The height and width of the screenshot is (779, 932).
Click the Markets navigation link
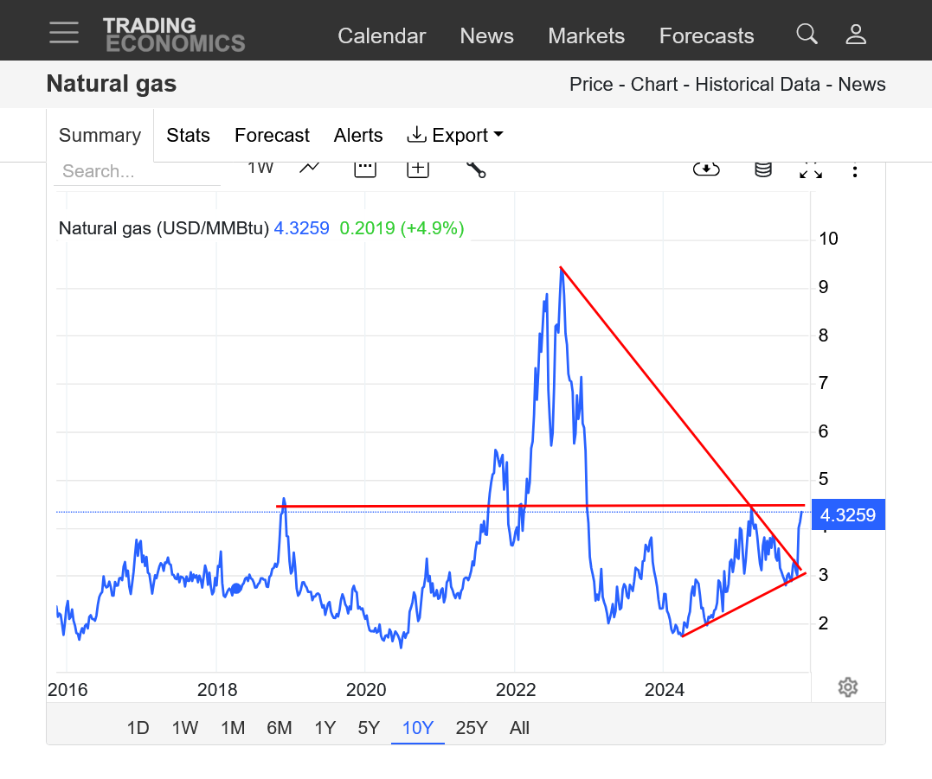click(586, 35)
